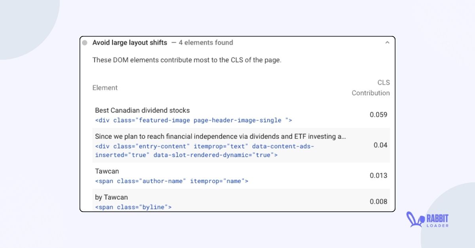Click the Element column header
475x248 pixels.
coord(105,87)
